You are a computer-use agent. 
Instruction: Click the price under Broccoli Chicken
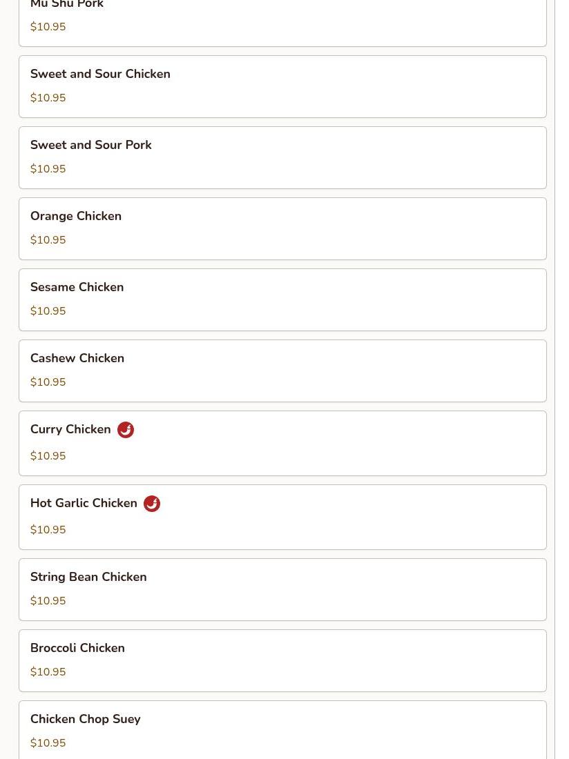(x=48, y=672)
